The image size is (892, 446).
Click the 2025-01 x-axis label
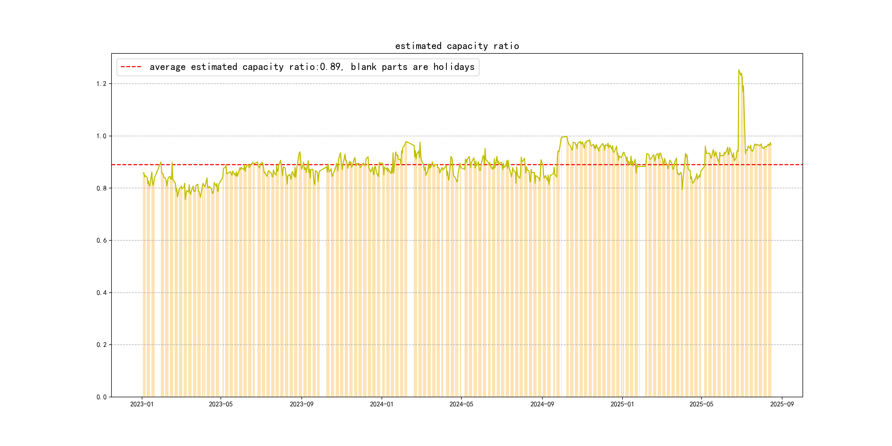click(622, 404)
